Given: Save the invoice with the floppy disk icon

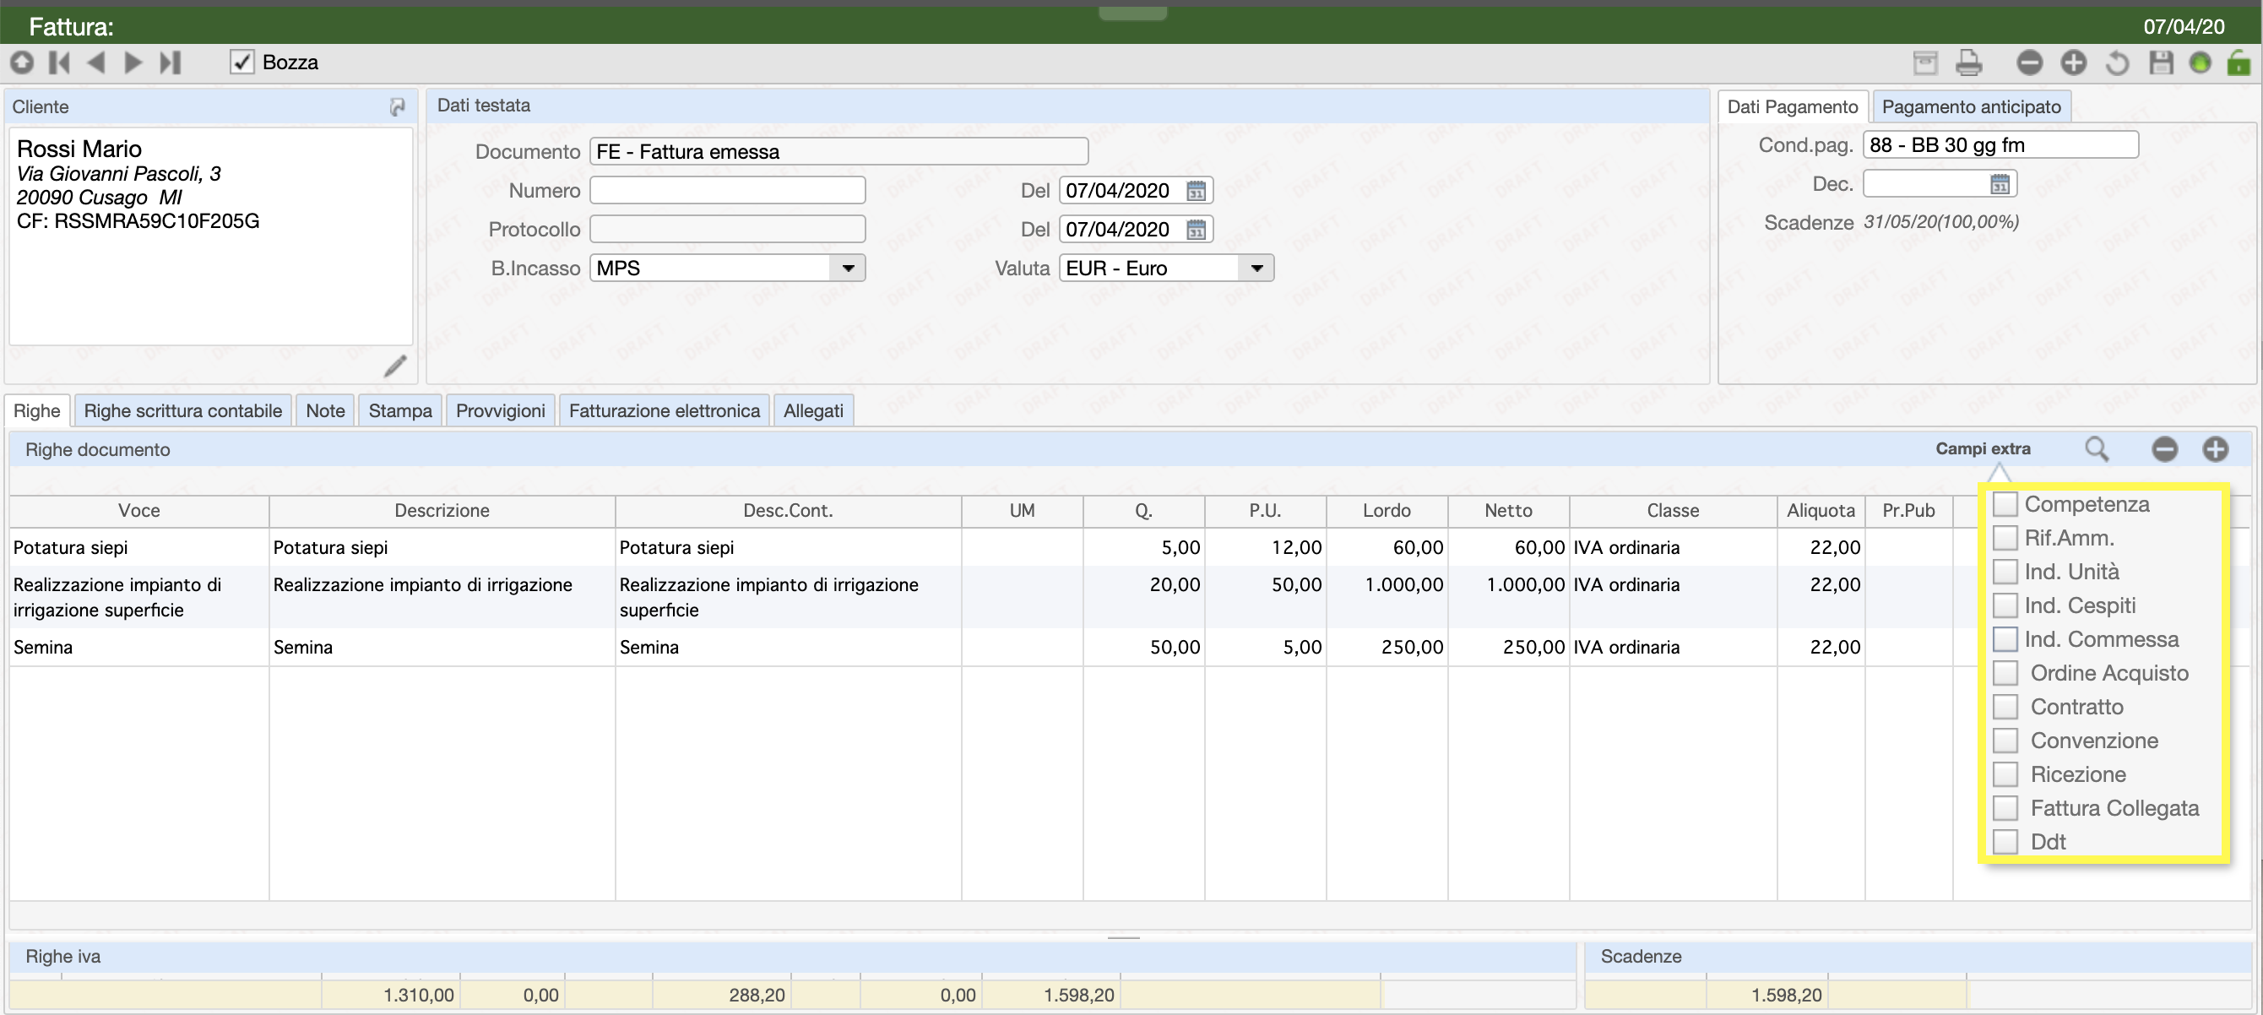Looking at the screenshot, I should 2160,62.
